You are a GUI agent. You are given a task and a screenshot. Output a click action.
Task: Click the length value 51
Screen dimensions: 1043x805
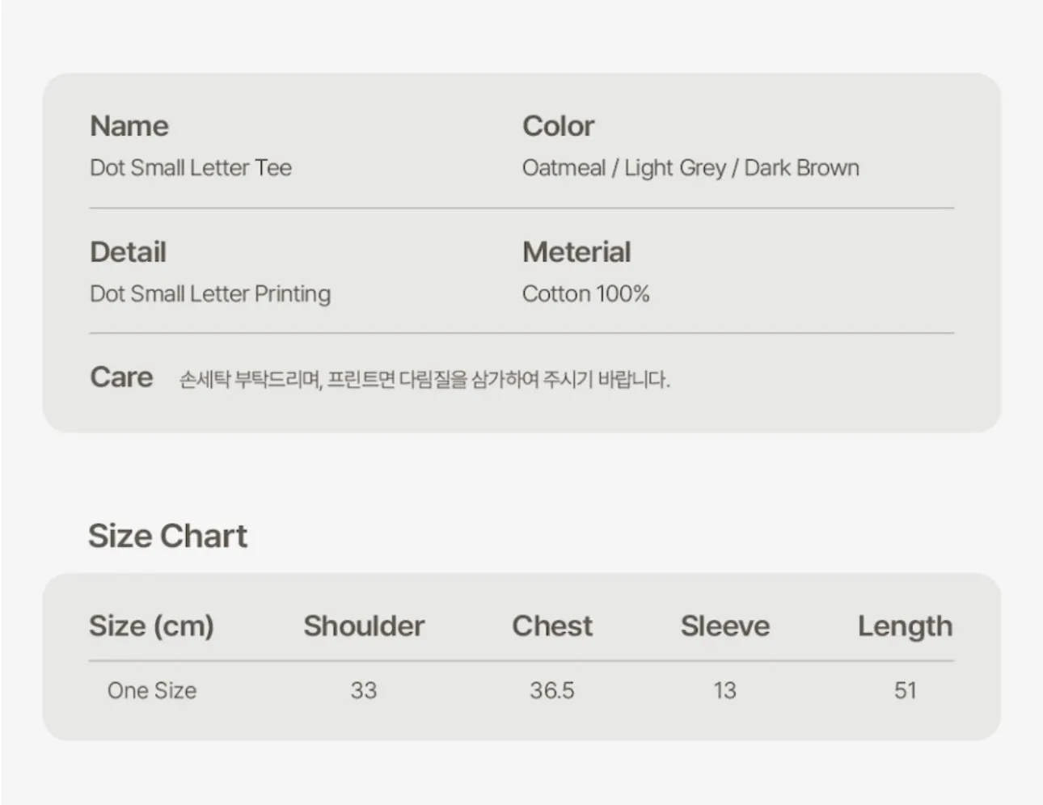(906, 690)
